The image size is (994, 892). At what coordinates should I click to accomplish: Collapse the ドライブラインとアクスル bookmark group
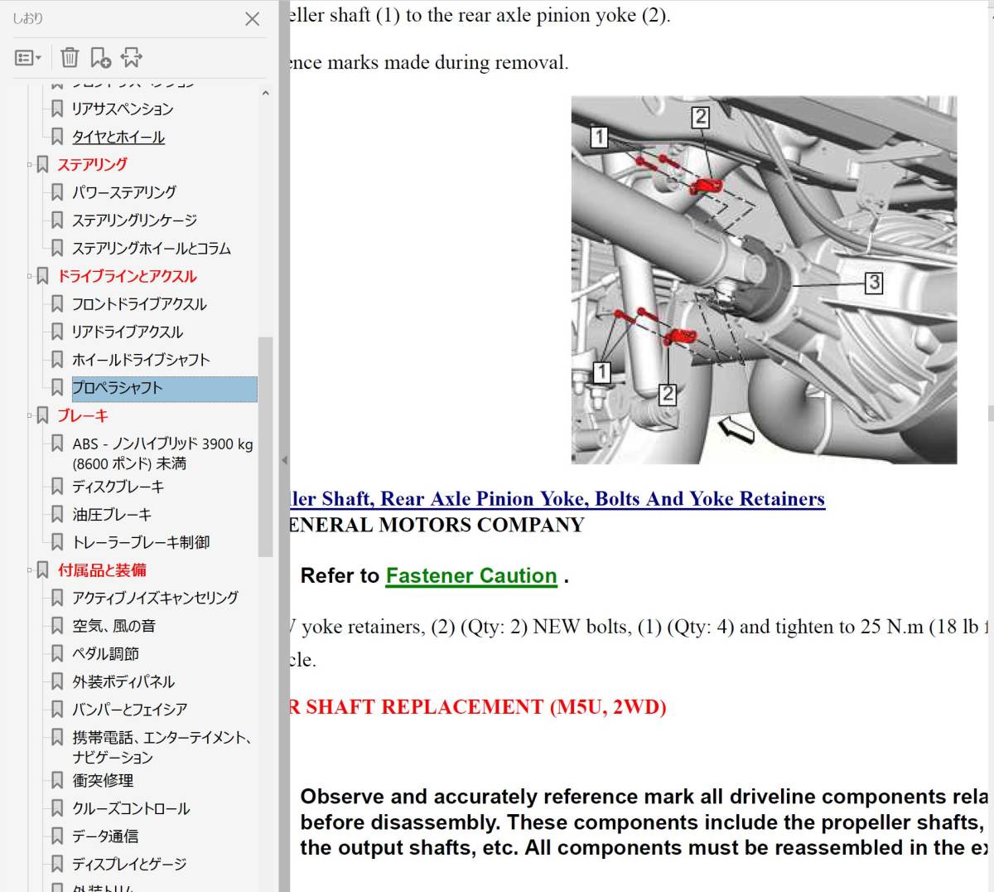tap(30, 276)
